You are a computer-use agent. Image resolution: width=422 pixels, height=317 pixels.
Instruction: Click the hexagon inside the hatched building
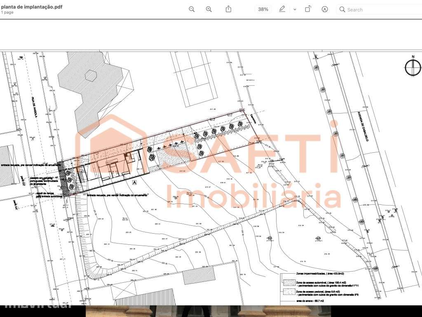[90, 76]
